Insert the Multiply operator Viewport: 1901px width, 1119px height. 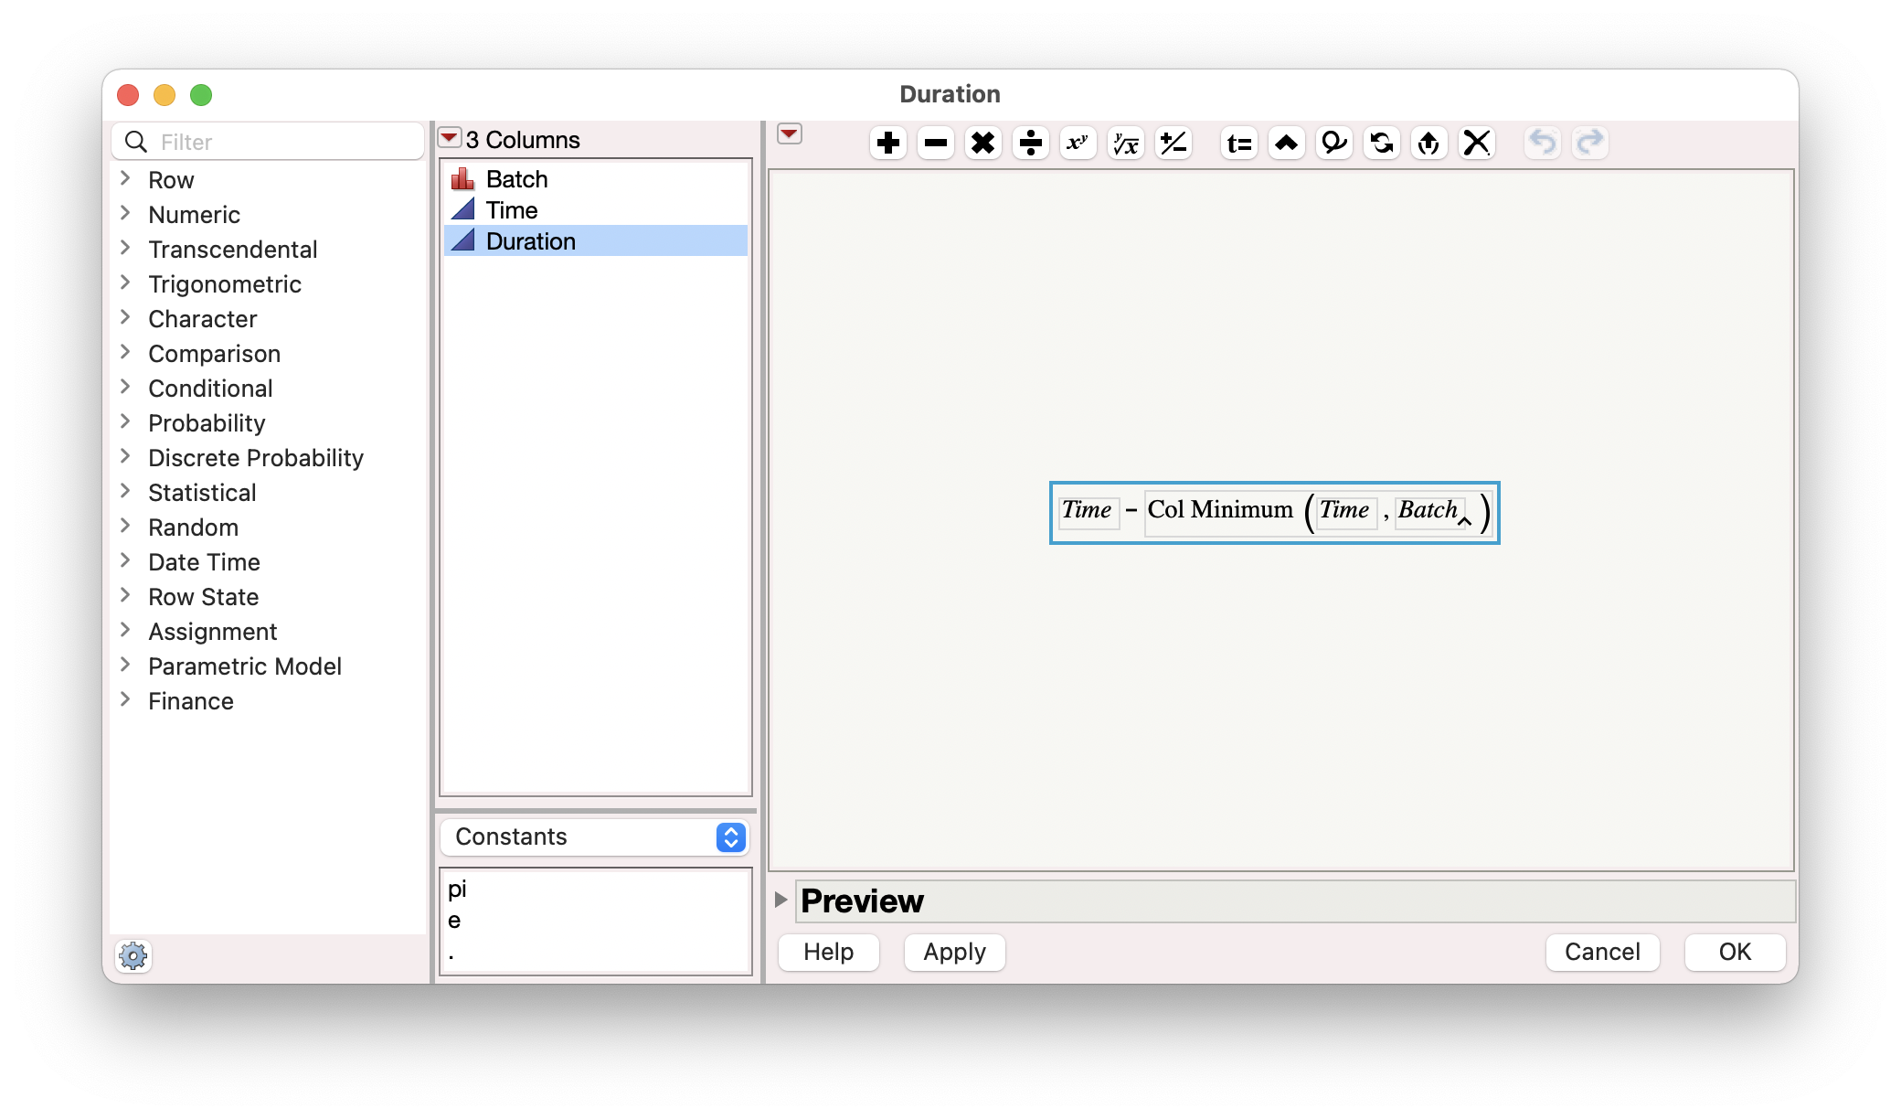click(982, 144)
